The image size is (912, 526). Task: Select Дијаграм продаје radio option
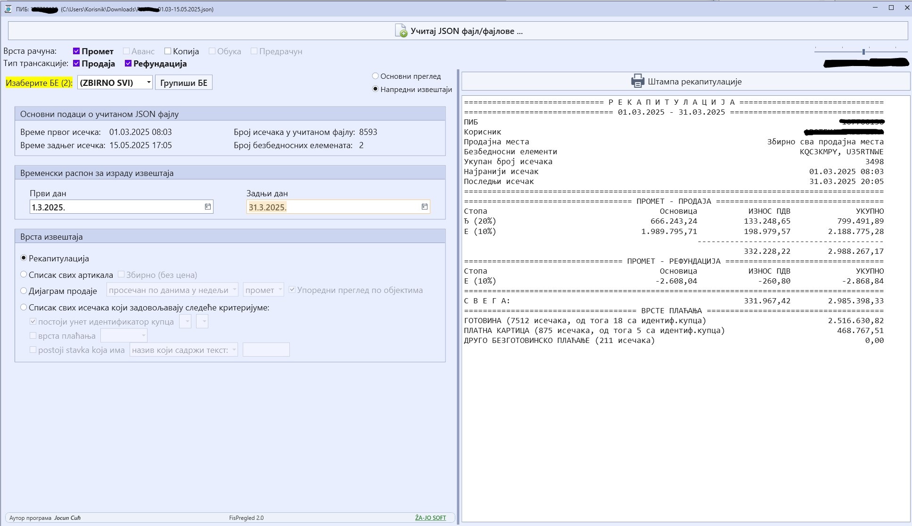(x=24, y=291)
